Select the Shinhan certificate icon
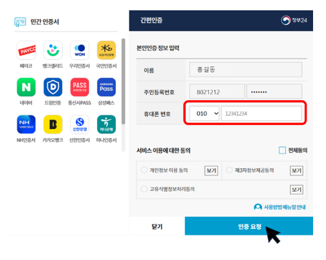 click(80, 125)
